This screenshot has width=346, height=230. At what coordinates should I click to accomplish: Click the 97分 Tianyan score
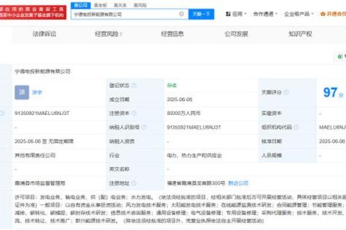(333, 93)
